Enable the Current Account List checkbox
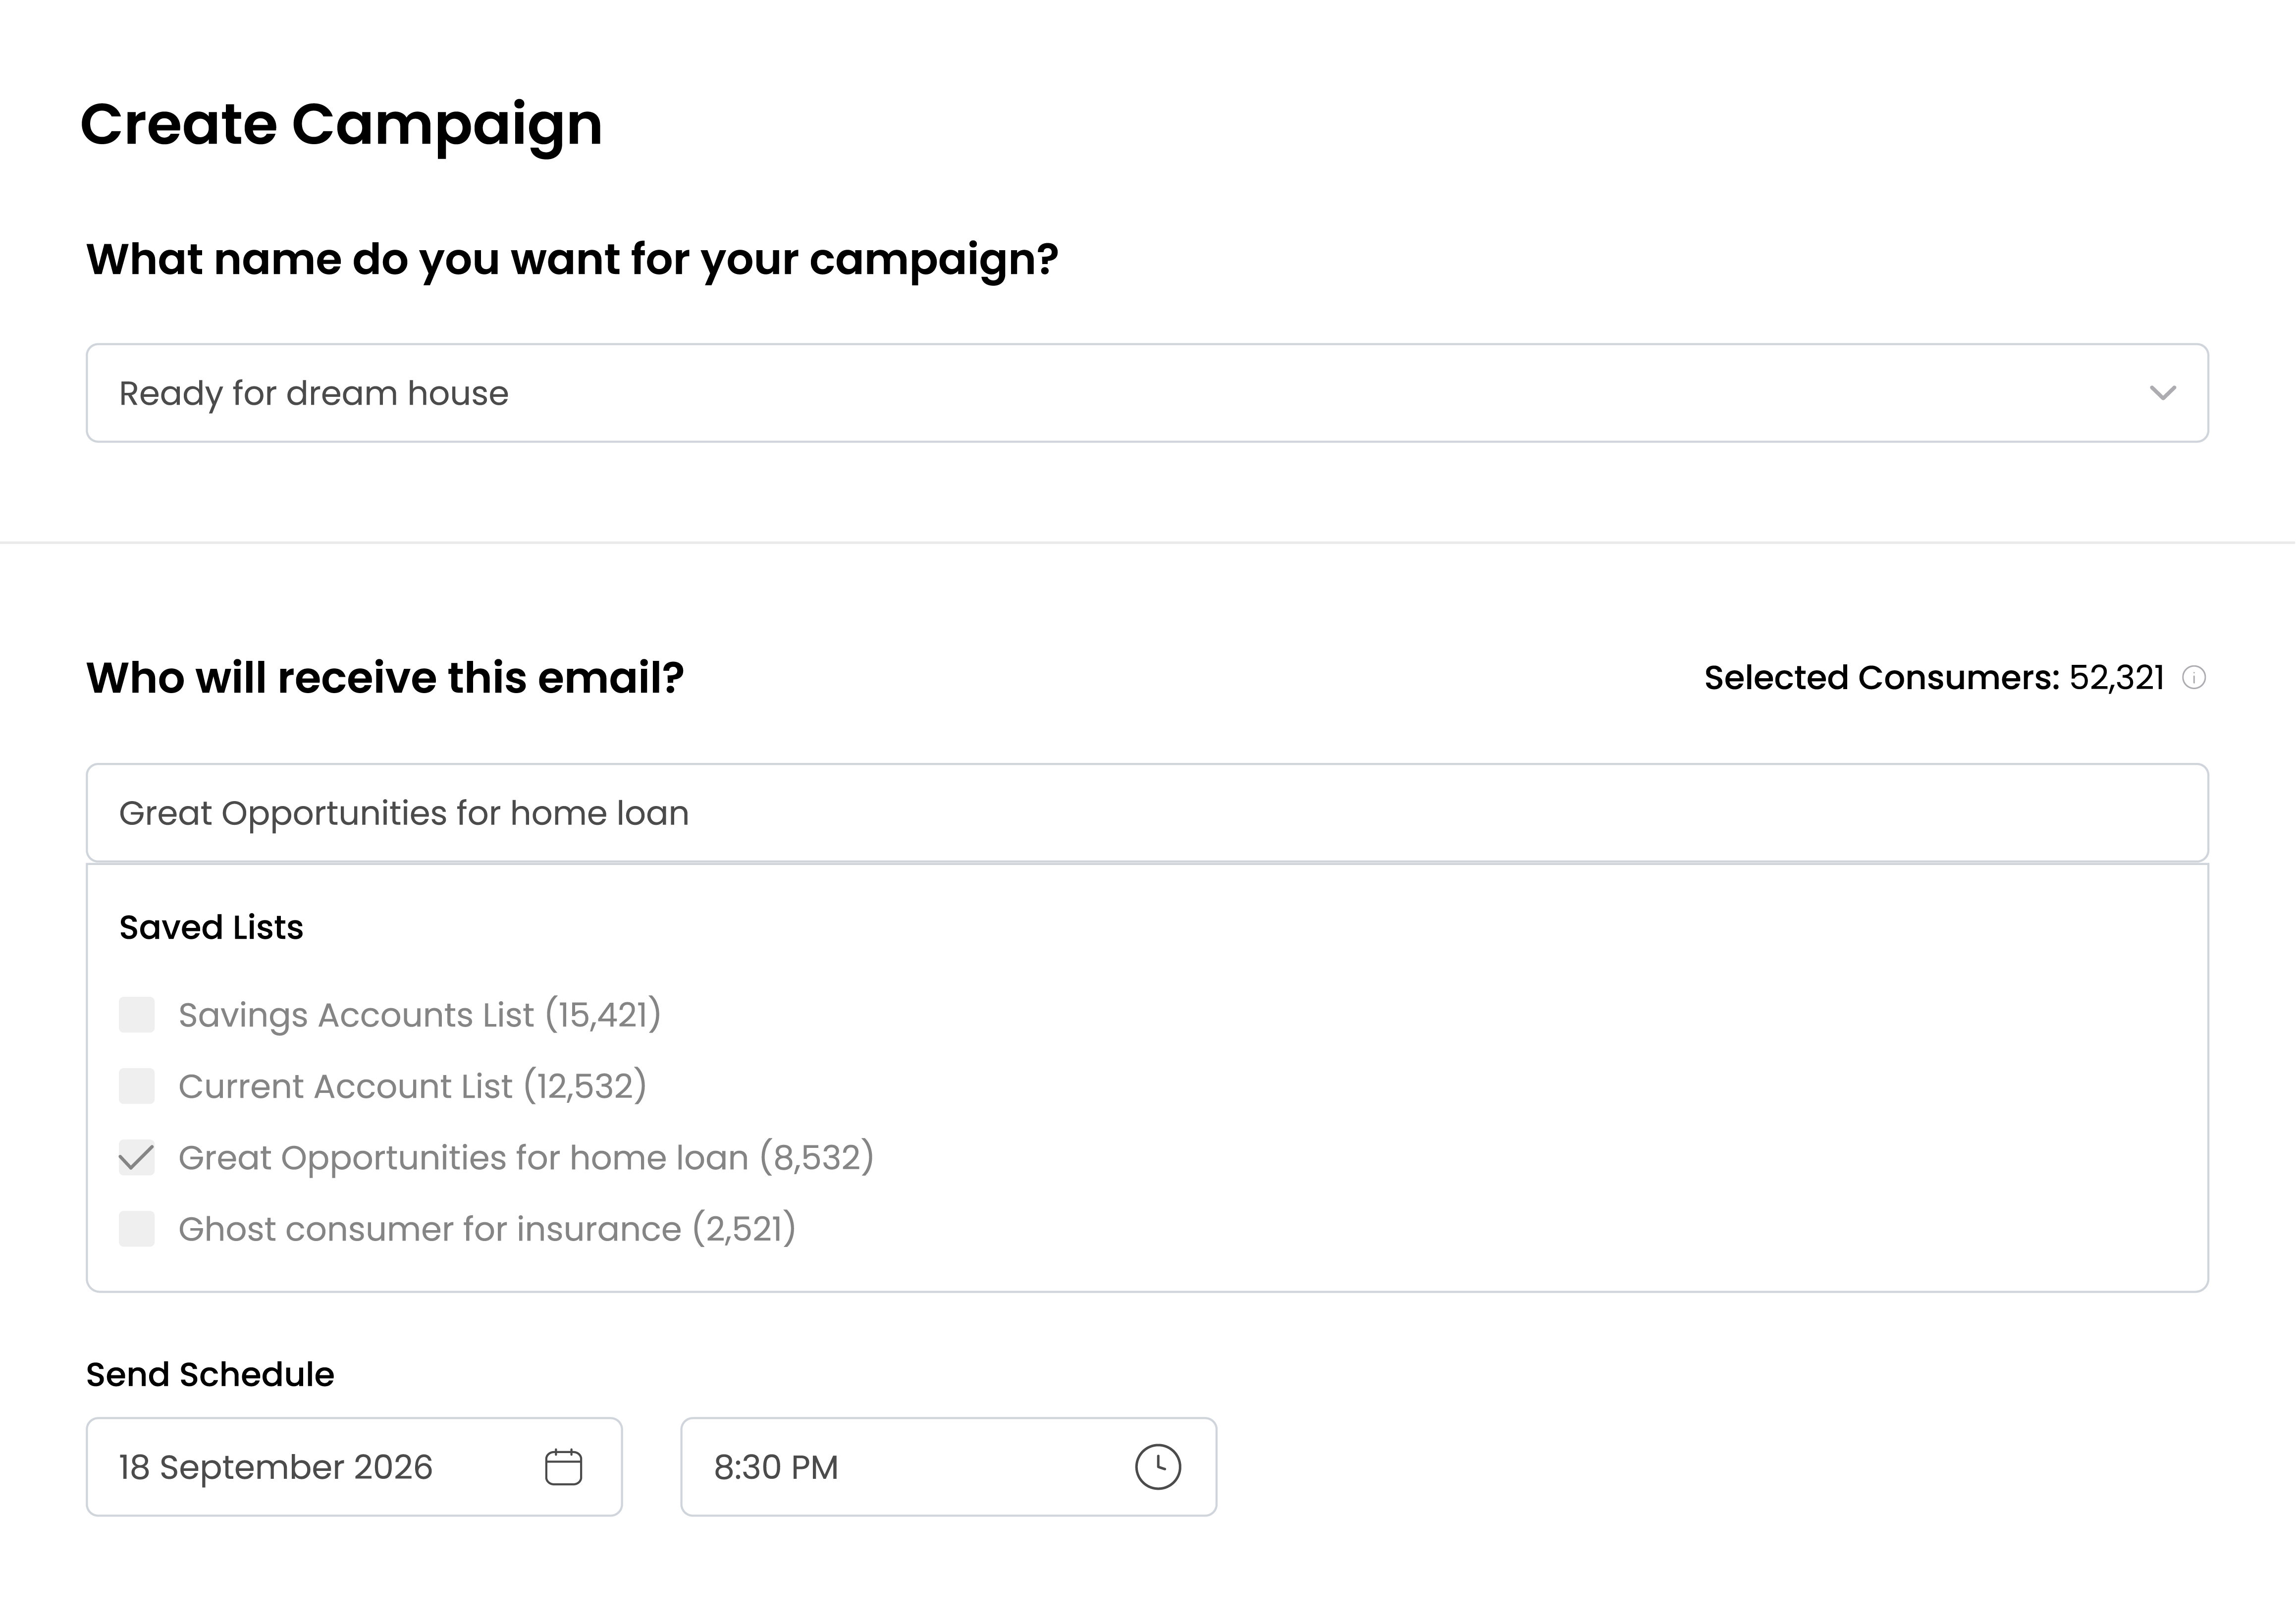Image resolution: width=2296 pixels, height=1622 pixels. (x=137, y=1086)
